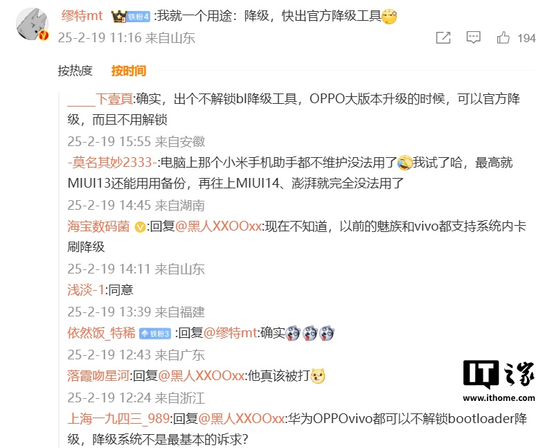Like the comment with thumbs-up icon
Viewport: 545px width, 448px height.
(x=503, y=37)
